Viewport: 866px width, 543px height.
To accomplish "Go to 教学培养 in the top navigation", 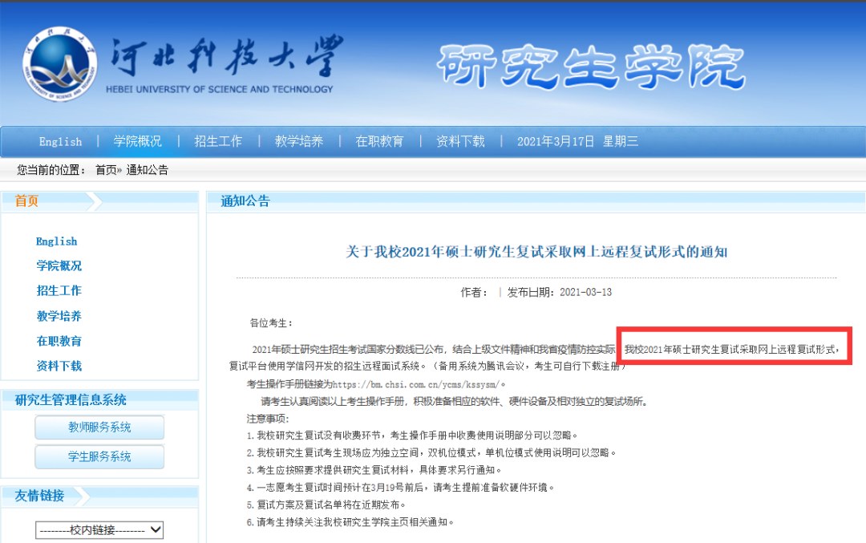I will pyautogui.click(x=299, y=141).
